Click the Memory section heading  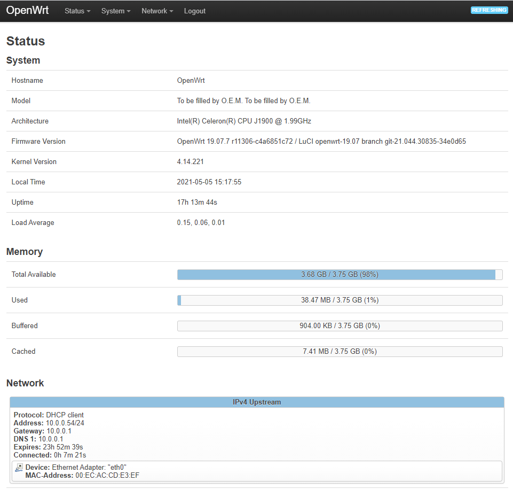[25, 252]
